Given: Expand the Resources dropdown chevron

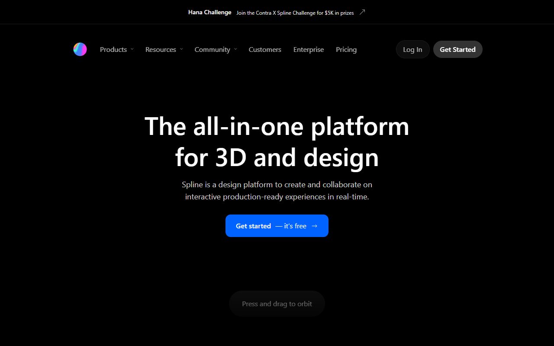Looking at the screenshot, I should 181,49.
